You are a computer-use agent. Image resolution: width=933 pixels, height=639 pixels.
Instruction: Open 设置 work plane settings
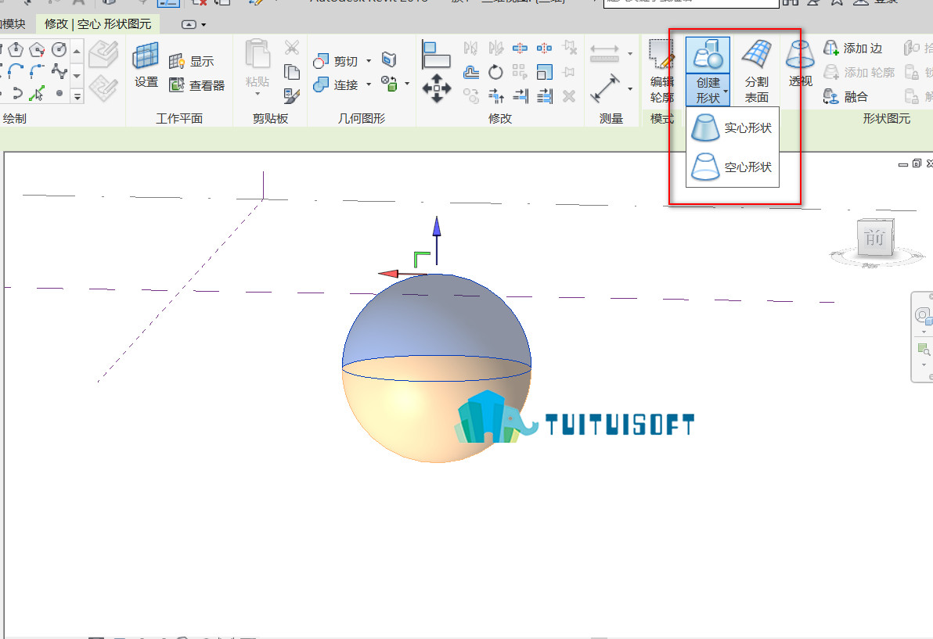pos(146,66)
